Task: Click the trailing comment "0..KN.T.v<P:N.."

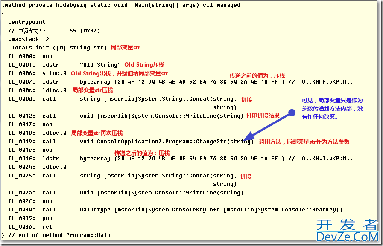Action: point(327,159)
